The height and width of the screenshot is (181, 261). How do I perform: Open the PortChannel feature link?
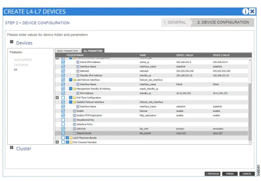(x=21, y=65)
